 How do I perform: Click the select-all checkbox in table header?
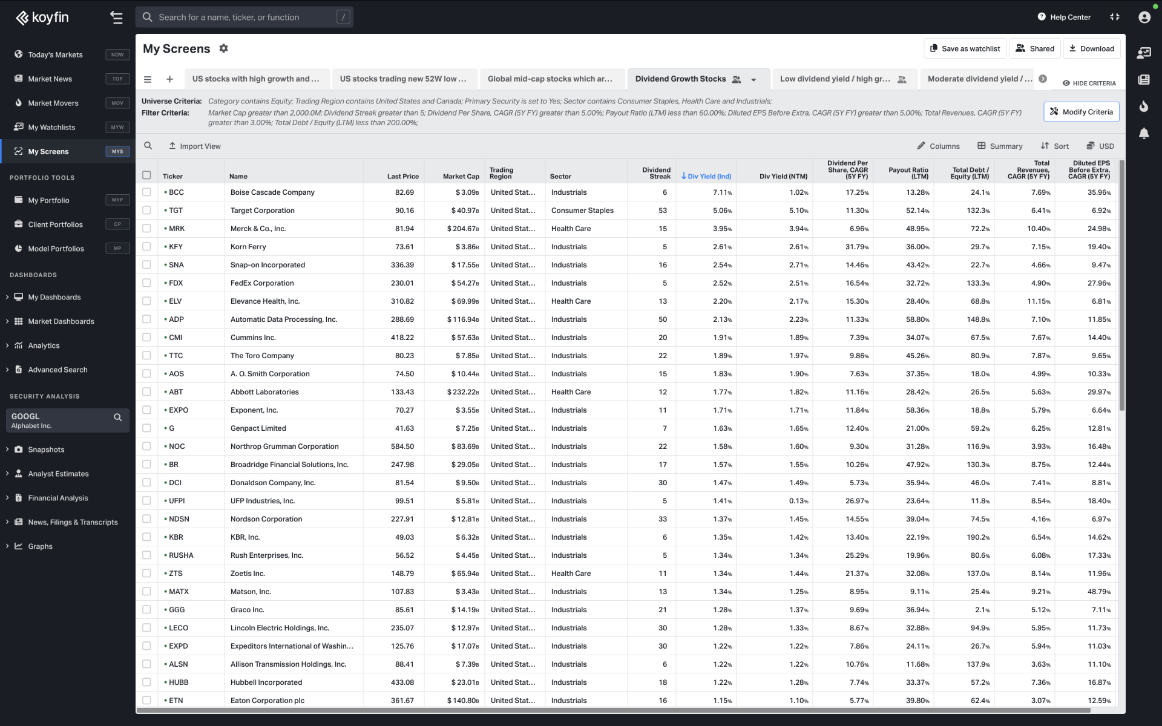(146, 174)
